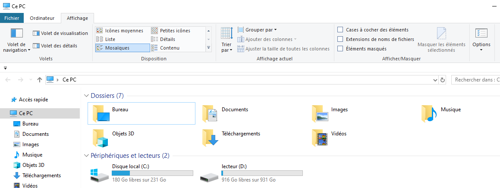Expand the layout gallery more arrow
Viewport: 500px width, 188px height.
tap(209, 48)
